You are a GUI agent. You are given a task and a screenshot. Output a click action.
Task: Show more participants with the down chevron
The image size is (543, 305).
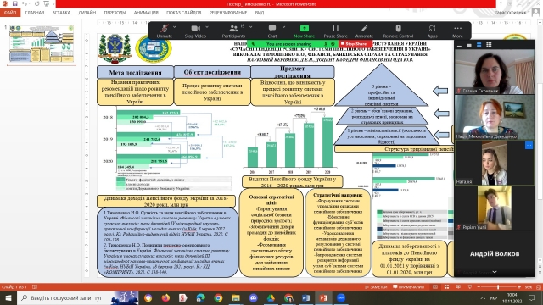click(495, 272)
